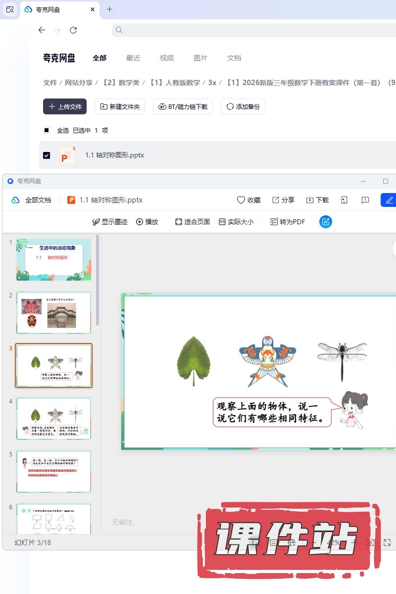Viewport: 396px width, 594px height.
Task: Click the feedback comment icon
Action: [365, 200]
